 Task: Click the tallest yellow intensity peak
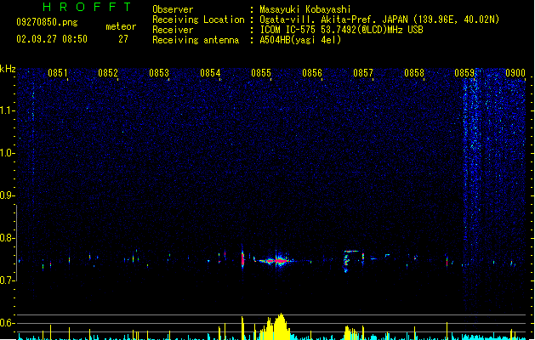click(281, 326)
